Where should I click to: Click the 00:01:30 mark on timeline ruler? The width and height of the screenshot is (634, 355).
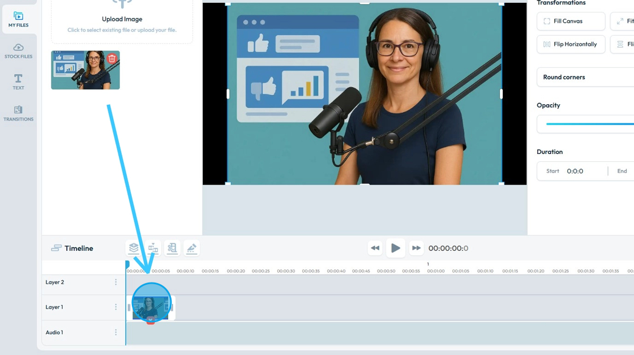click(x=585, y=271)
